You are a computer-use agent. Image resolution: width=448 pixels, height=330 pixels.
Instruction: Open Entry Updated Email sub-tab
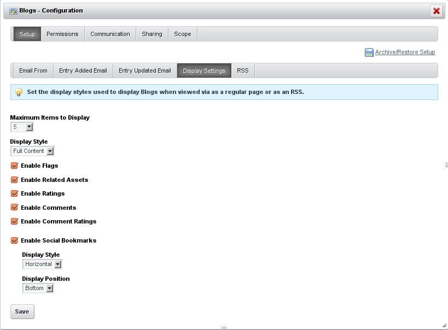(145, 70)
